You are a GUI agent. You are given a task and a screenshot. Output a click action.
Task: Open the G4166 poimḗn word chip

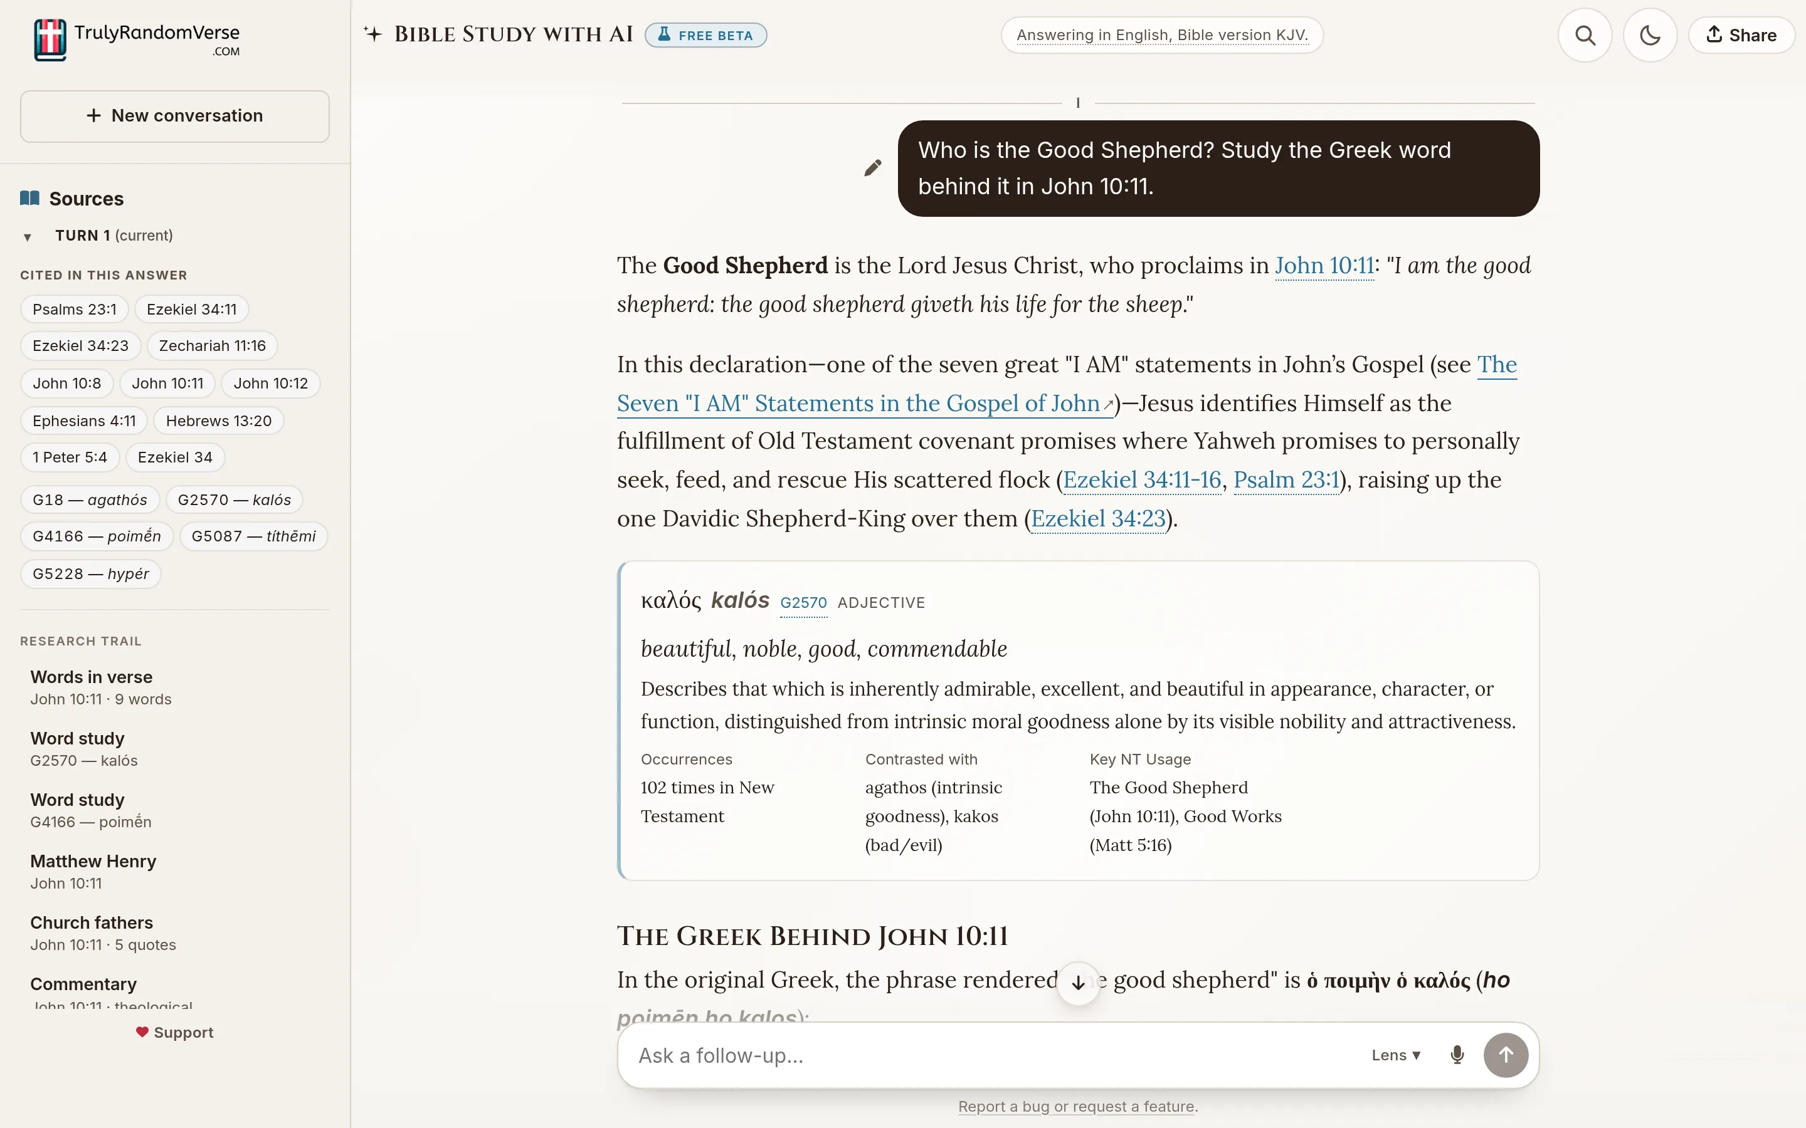coord(97,536)
